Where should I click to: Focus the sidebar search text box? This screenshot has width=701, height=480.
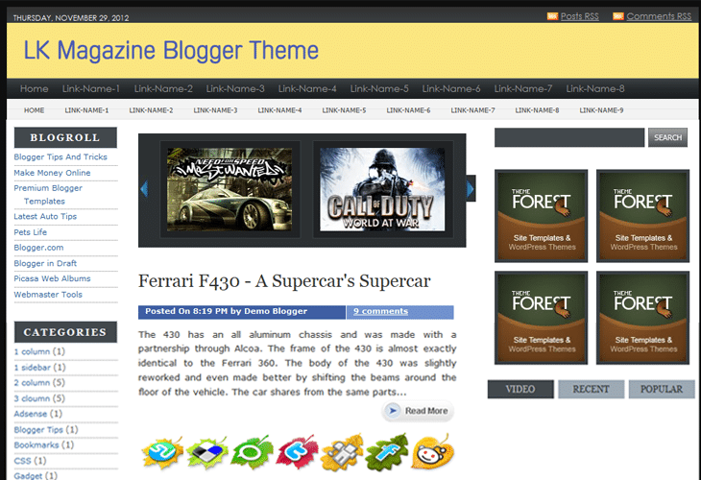[x=569, y=137]
